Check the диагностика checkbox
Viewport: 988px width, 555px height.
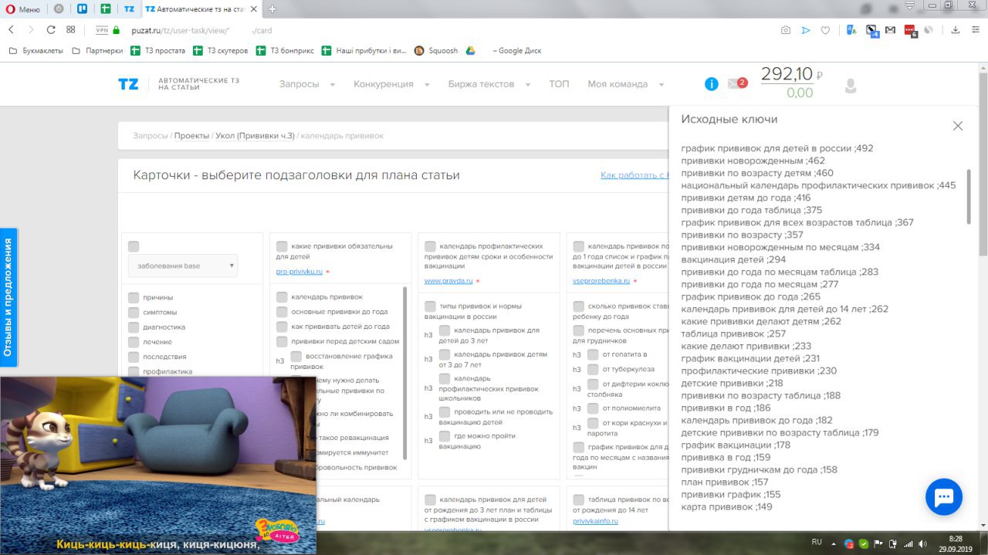pyautogui.click(x=134, y=327)
